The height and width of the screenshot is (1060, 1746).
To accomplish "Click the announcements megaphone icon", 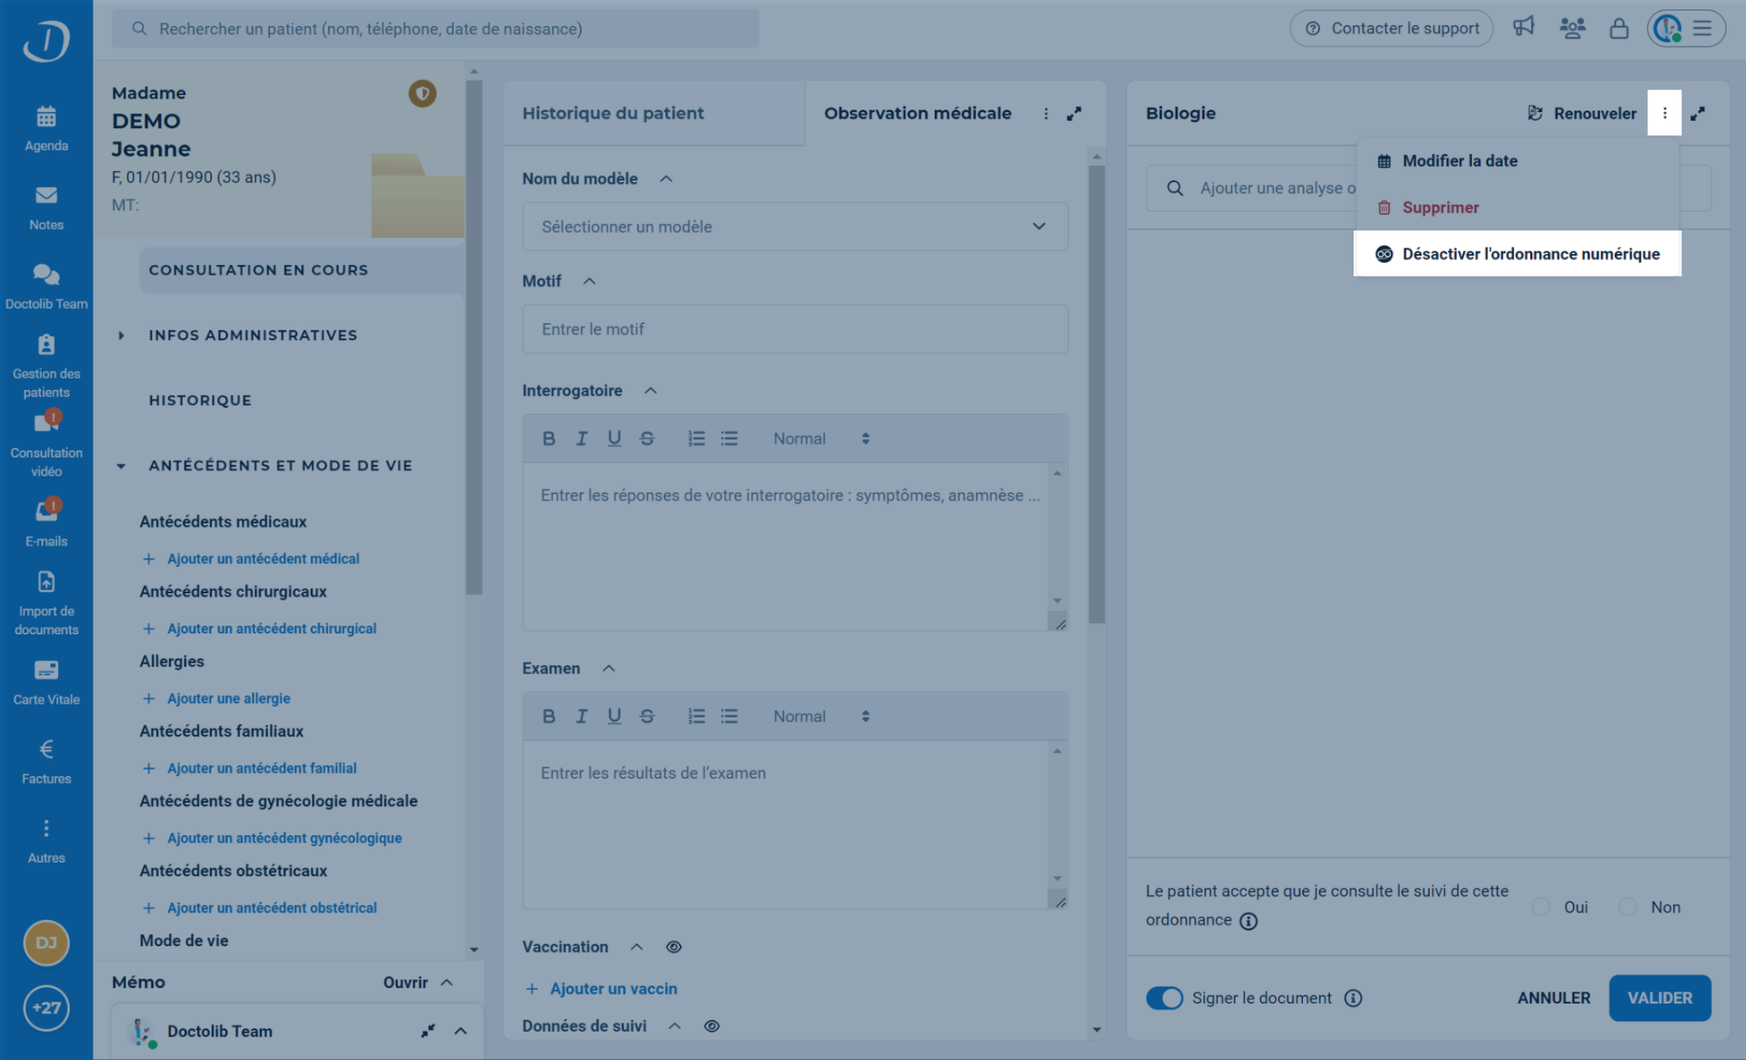I will point(1523,27).
